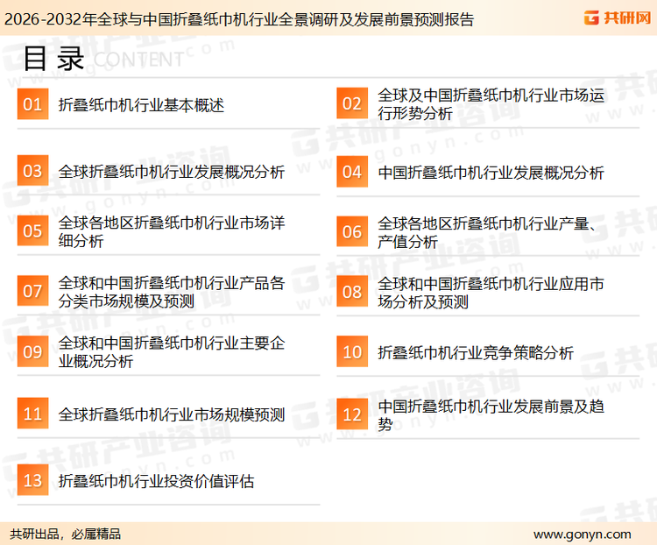The width and height of the screenshot is (657, 545).
Task: Select chapter title 全球折叠纸巾机行业市场规模预测
Action: pos(172,414)
